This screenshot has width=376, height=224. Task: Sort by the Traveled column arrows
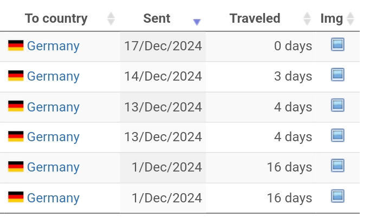(307, 19)
